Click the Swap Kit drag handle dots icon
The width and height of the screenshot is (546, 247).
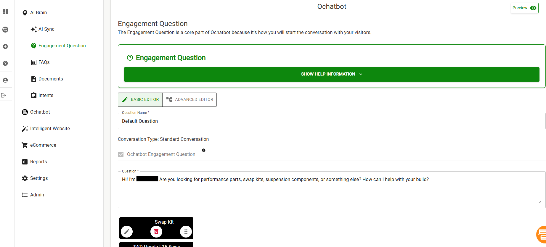click(186, 232)
